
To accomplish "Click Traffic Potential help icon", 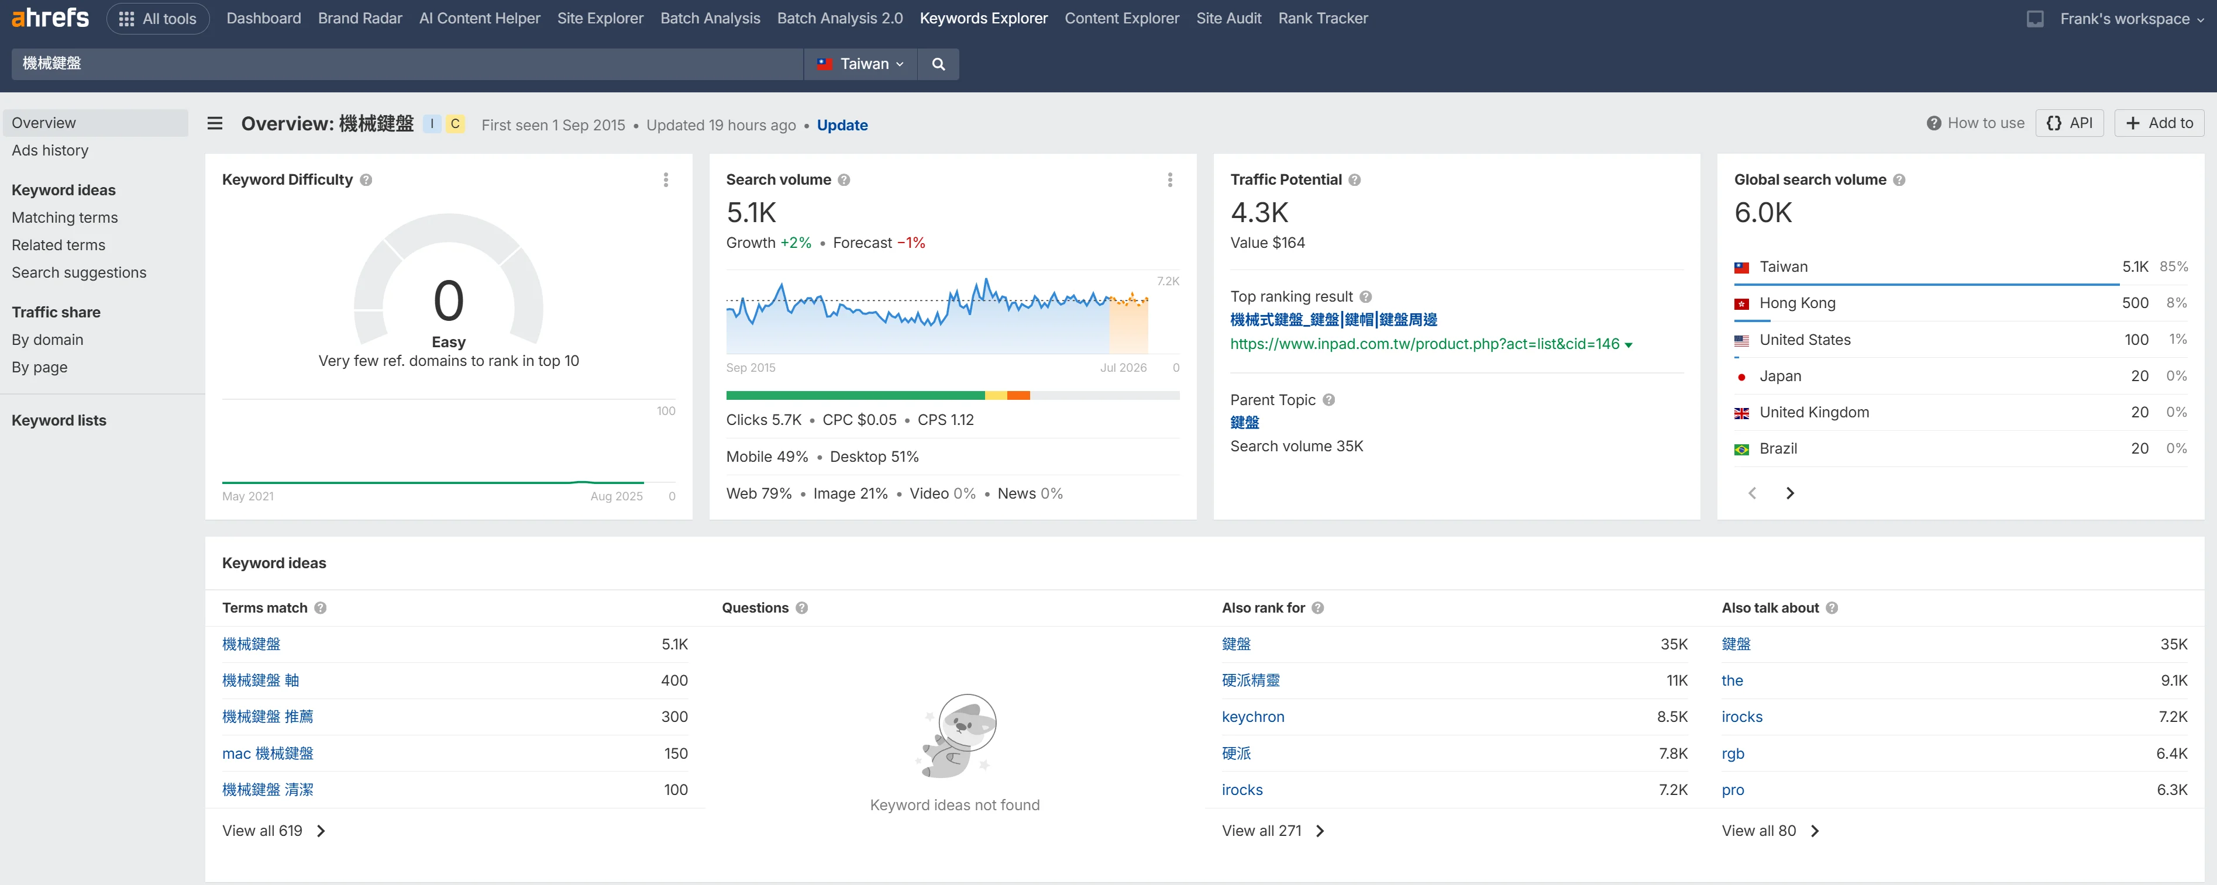I will coord(1355,180).
